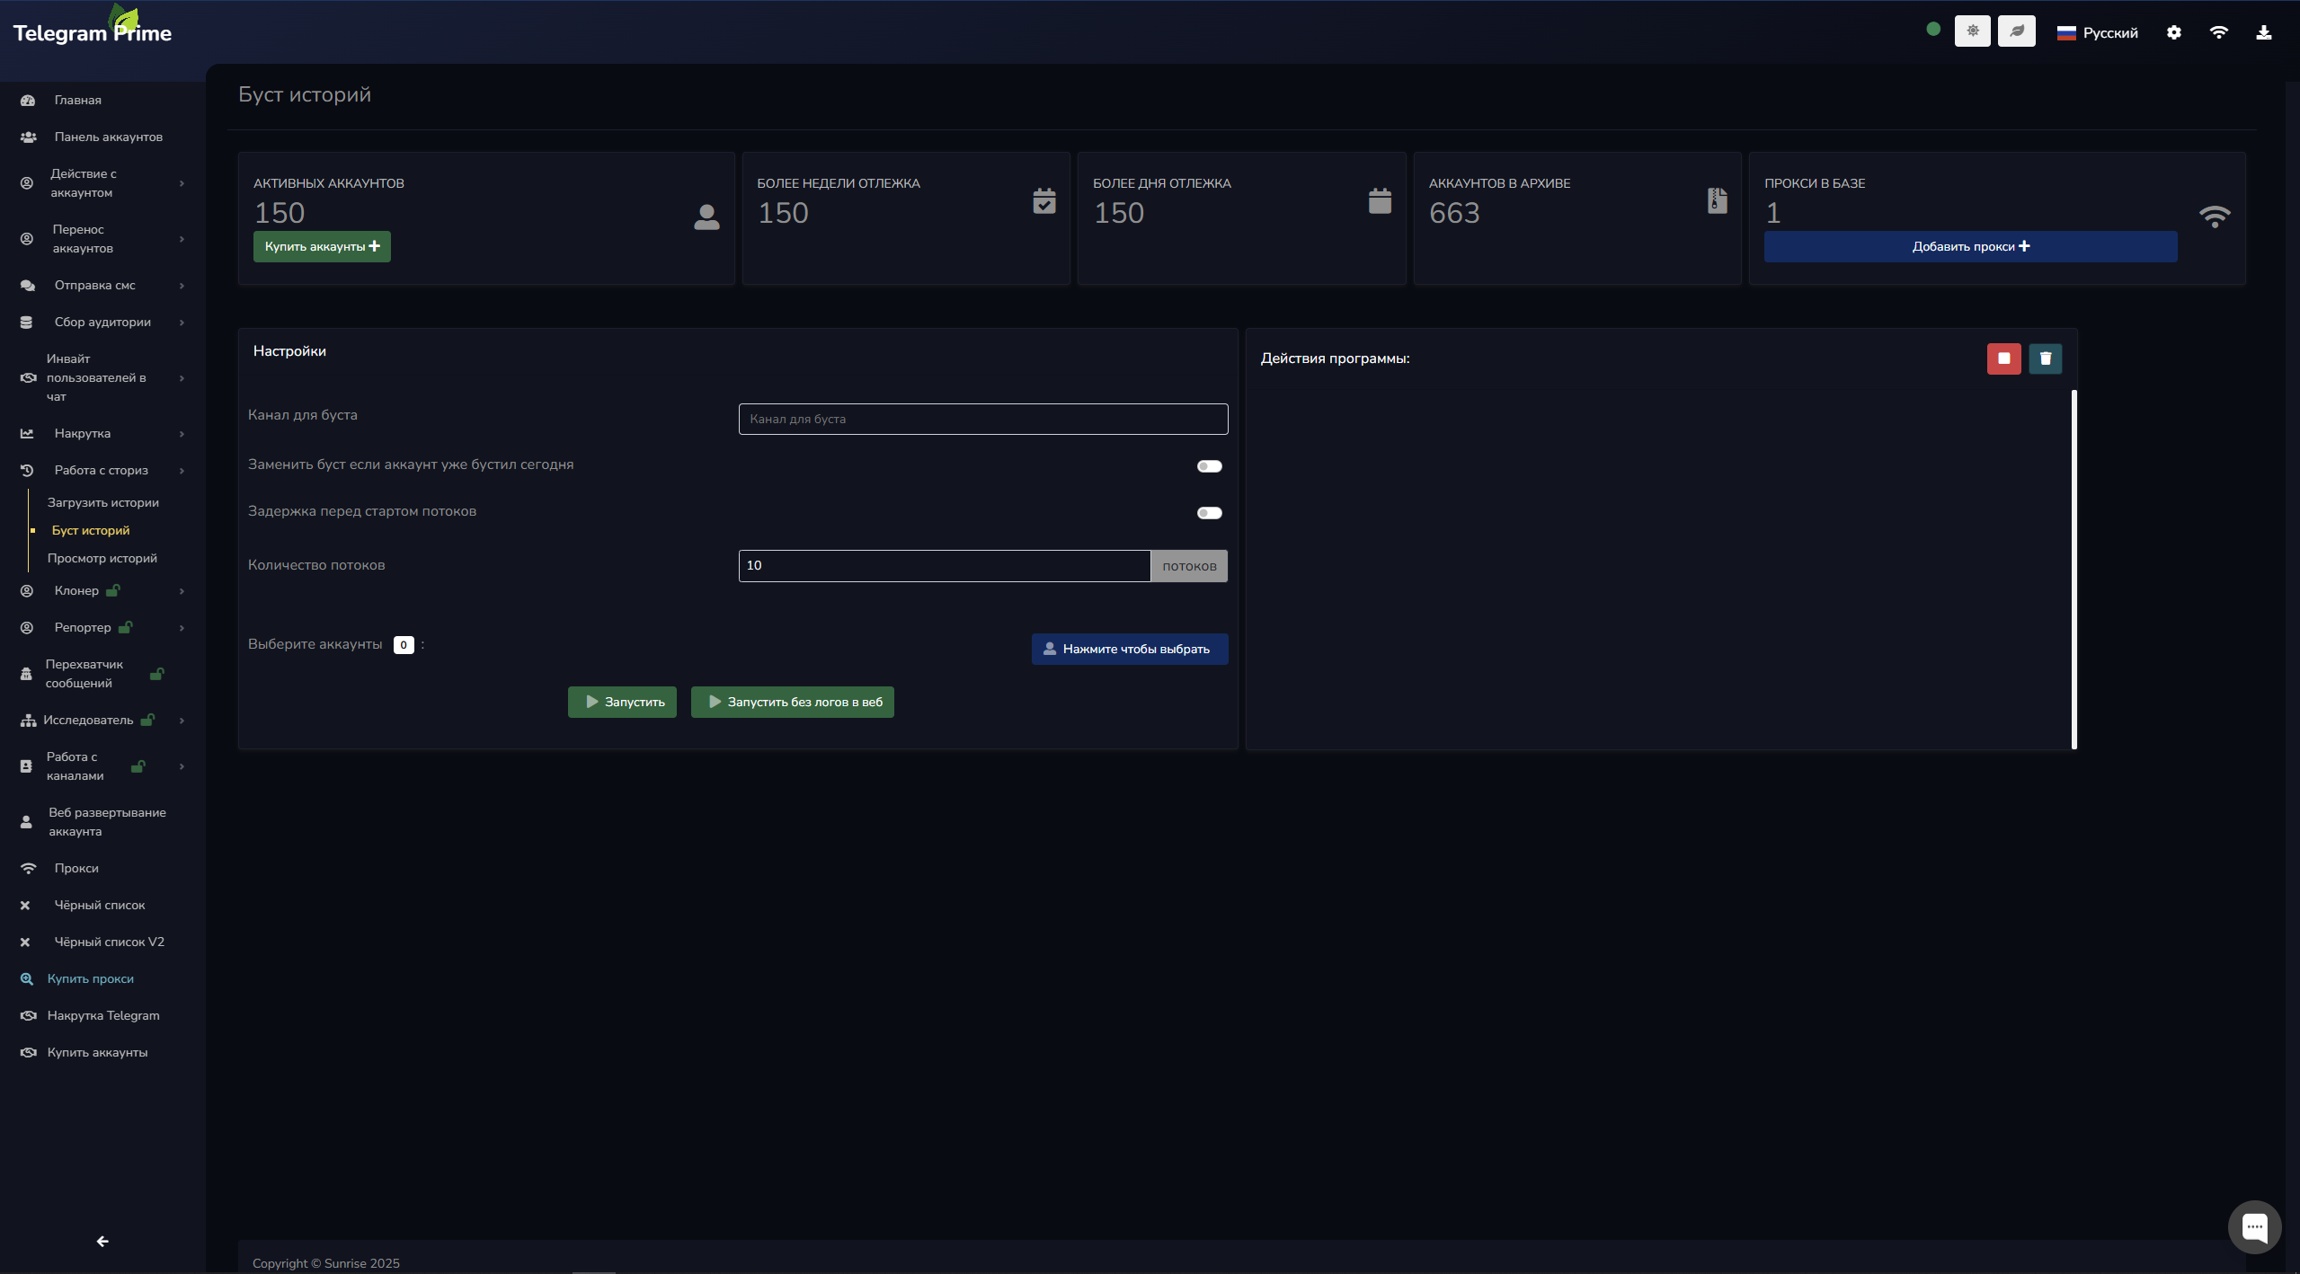Open Перехватчик сообщений menu item
The image size is (2300, 1274).
click(84, 674)
